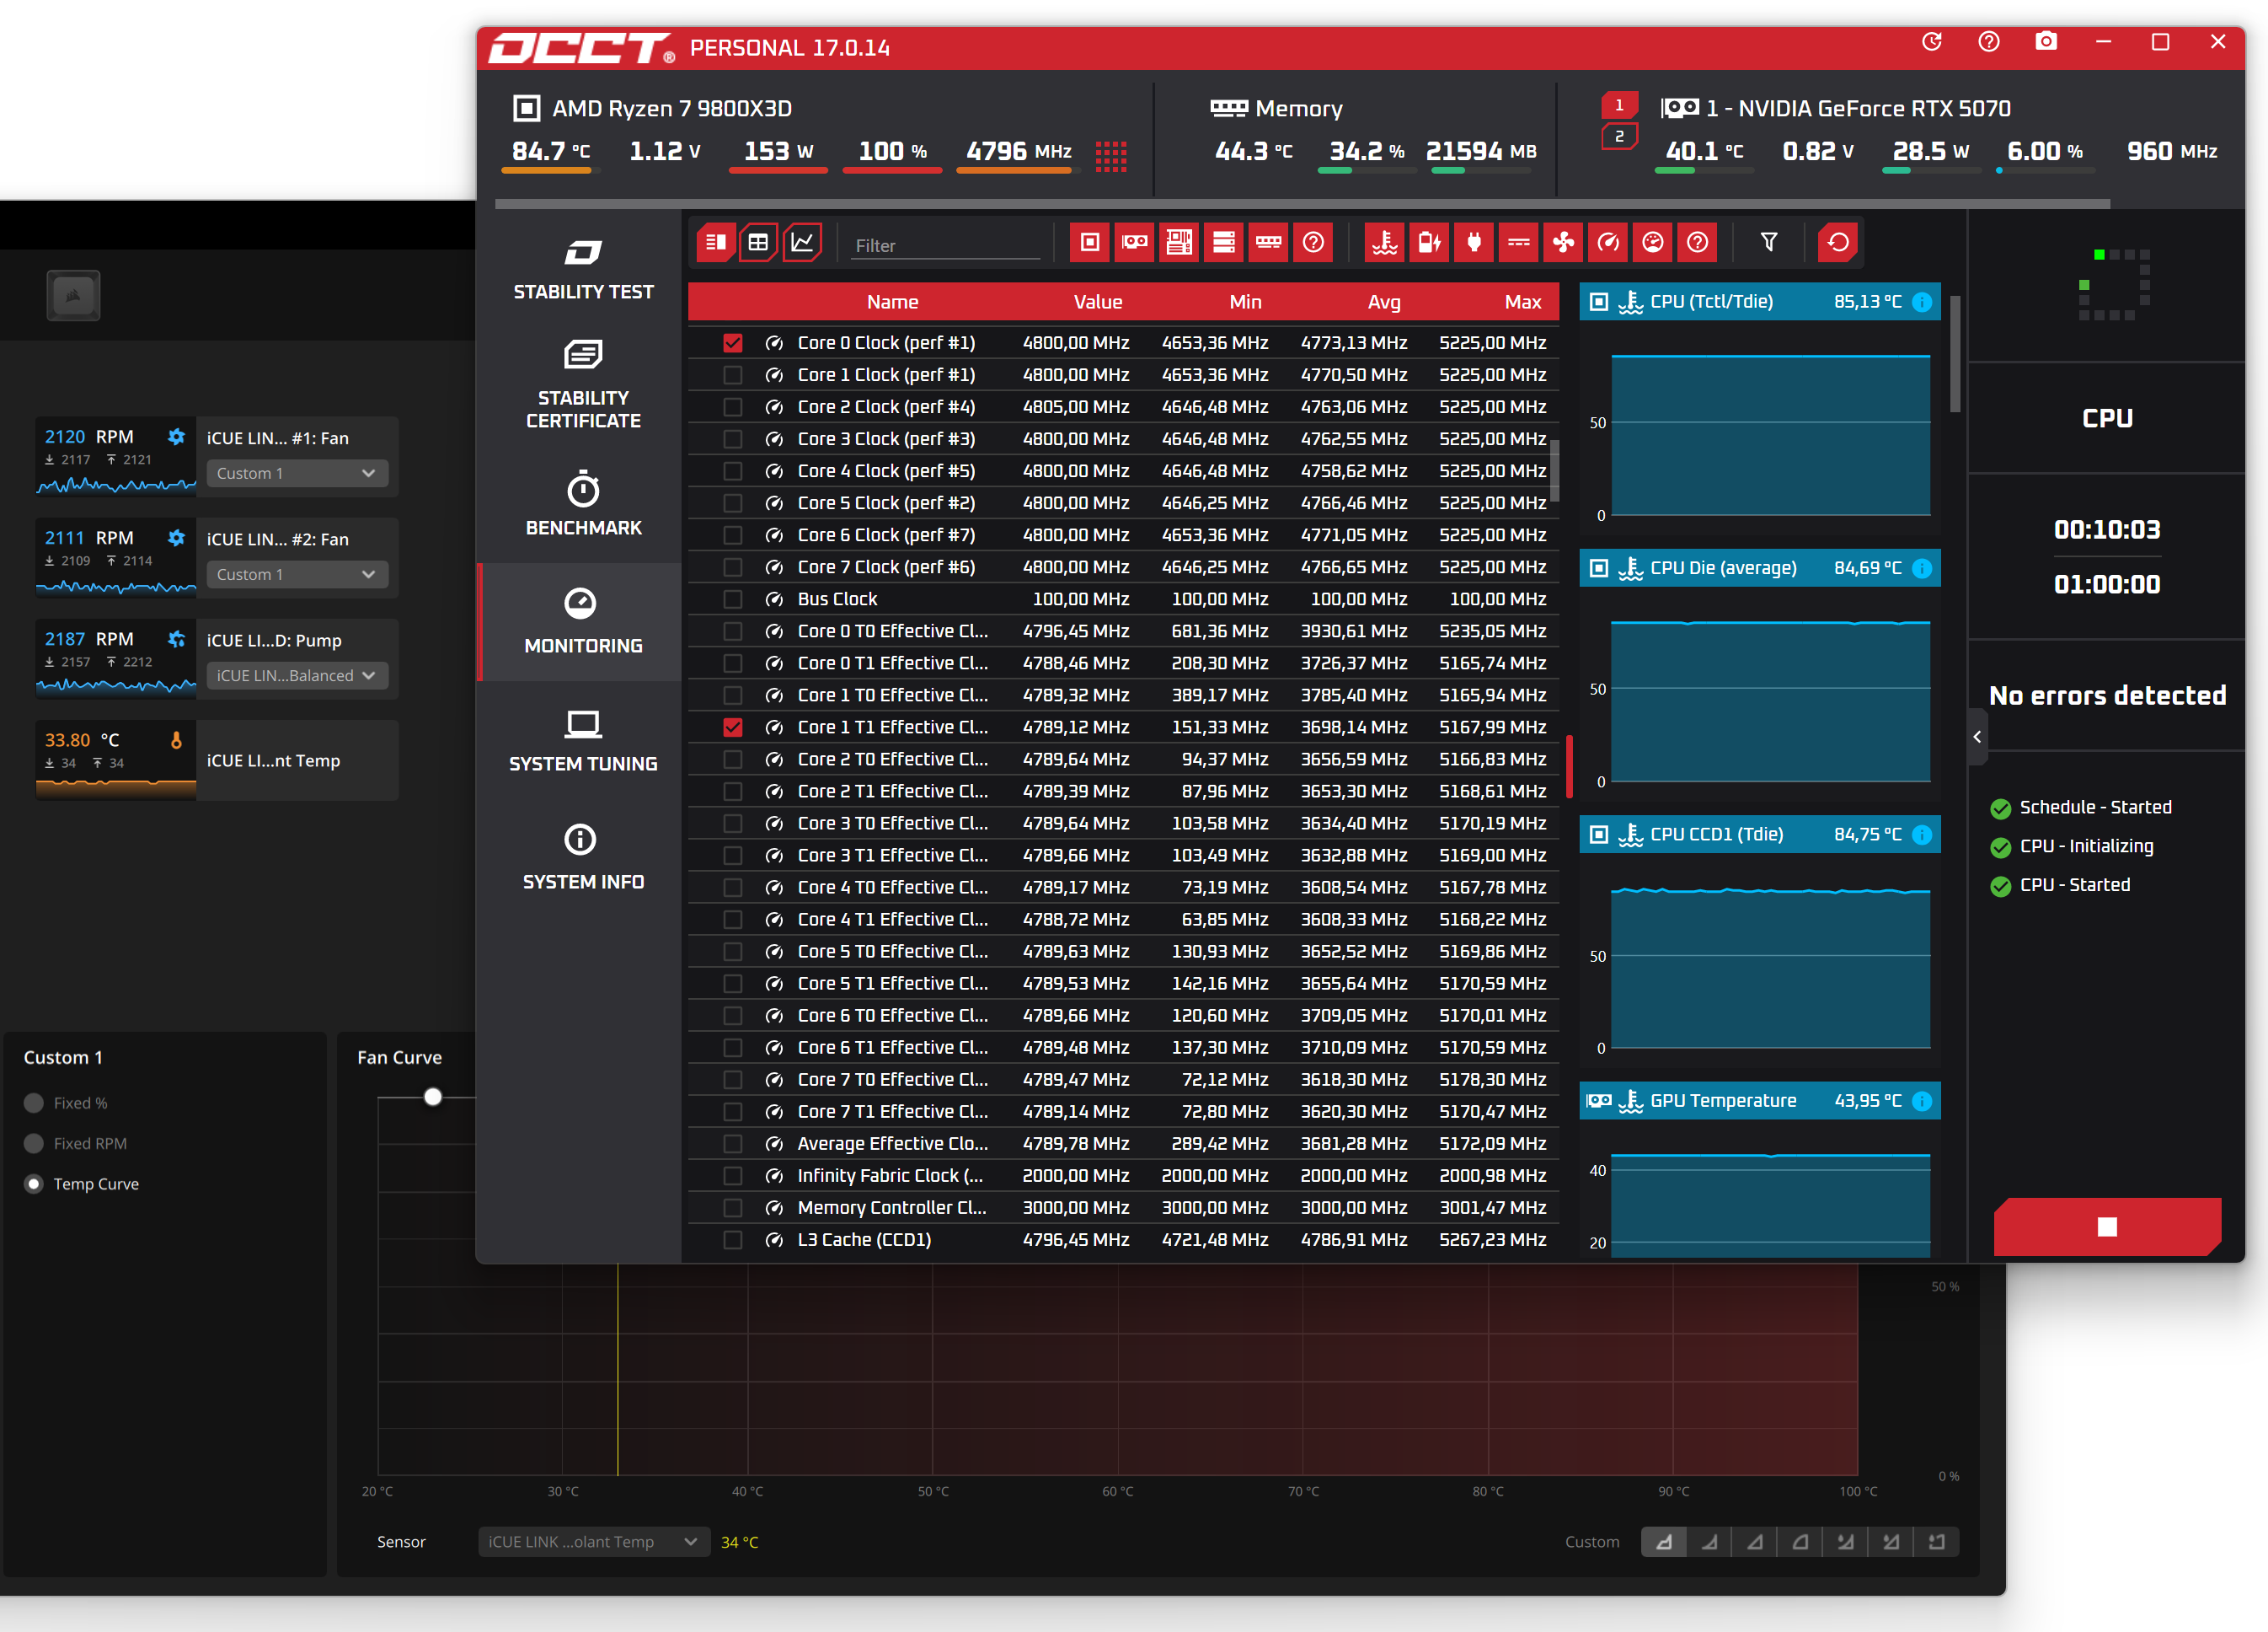Switch OCCT monitoring to the graph view
Screen dimensions: 2268x1632
tap(802, 242)
